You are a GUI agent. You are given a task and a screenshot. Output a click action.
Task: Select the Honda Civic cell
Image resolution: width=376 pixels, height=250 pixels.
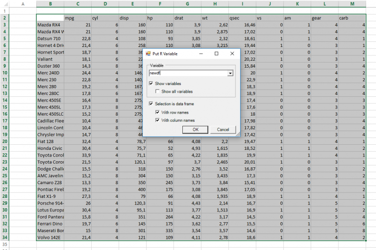(x=50, y=148)
